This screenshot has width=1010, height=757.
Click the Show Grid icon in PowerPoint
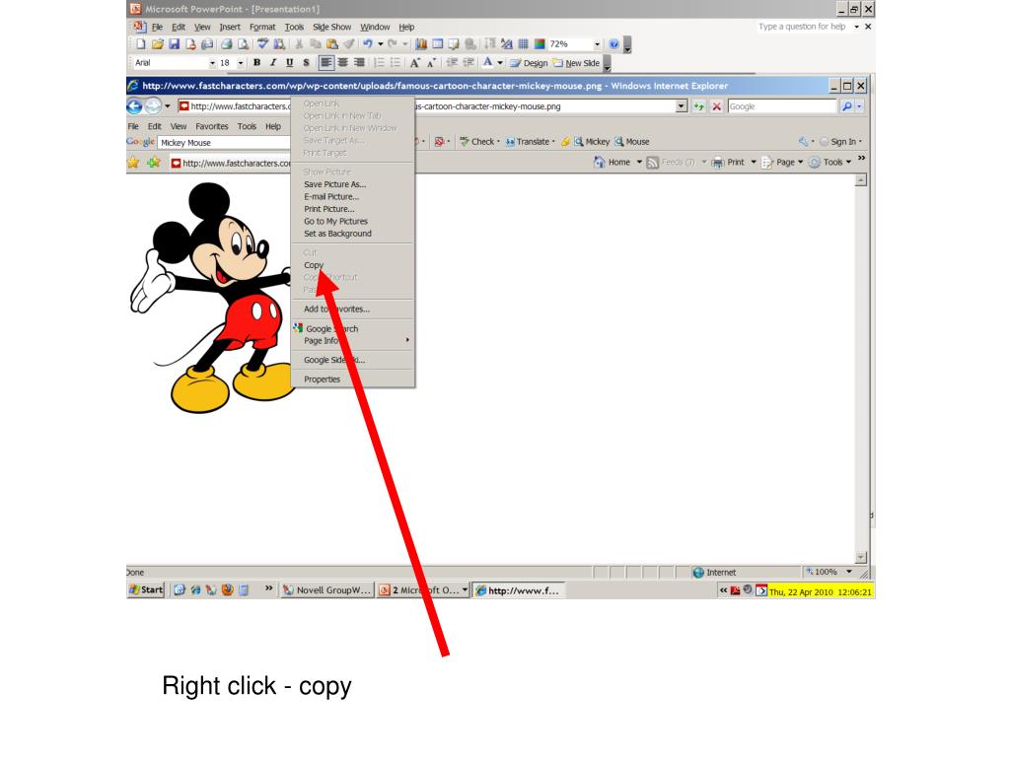[x=523, y=43]
